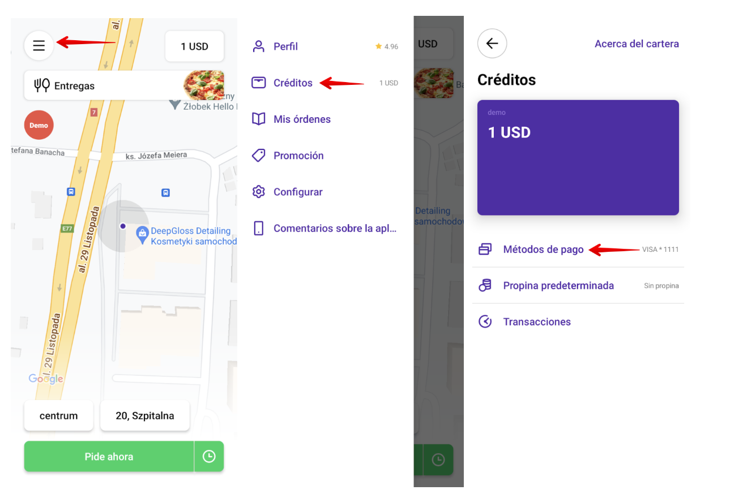Image resolution: width=743 pixels, height=490 pixels.
Task: Select the centrum address chip
Action: [x=59, y=416]
